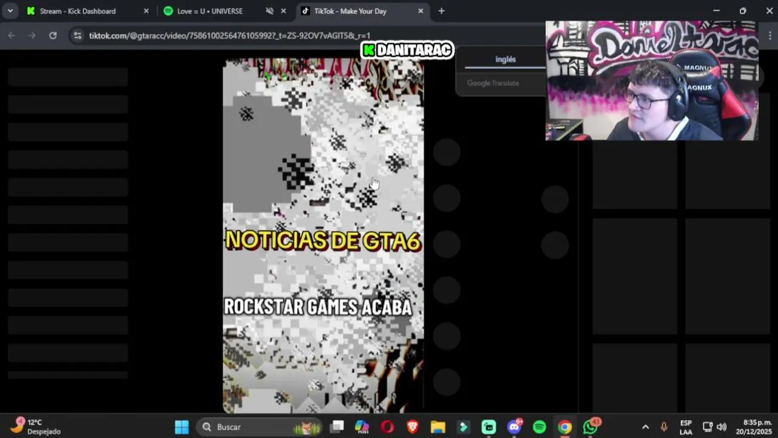The image size is (778, 438).
Task: Open the clock showing 8:35 p. m.
Action: point(754,427)
